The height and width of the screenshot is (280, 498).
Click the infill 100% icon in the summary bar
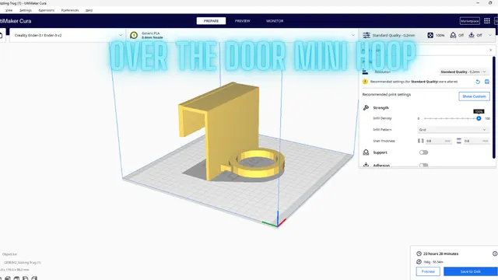tap(430, 35)
